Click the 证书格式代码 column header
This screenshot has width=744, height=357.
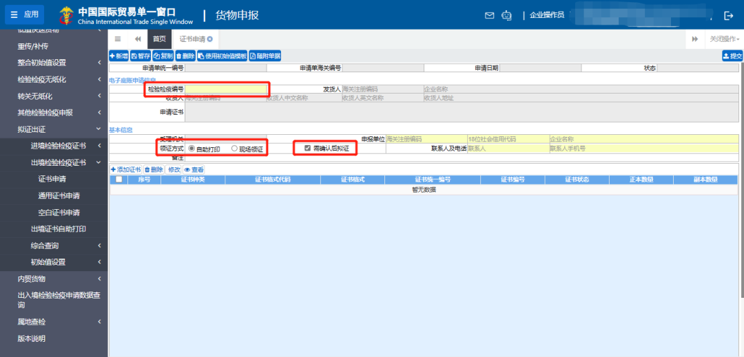pyautogui.click(x=273, y=180)
